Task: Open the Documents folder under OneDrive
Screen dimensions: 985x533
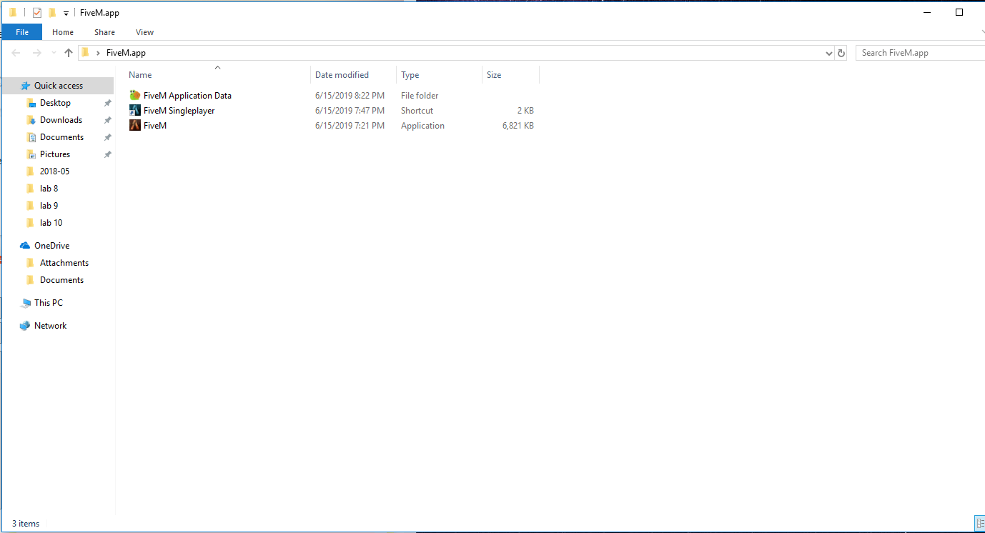Action: pos(61,280)
